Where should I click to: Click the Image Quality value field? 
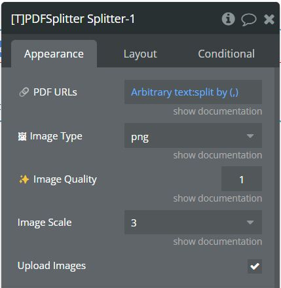(242, 179)
